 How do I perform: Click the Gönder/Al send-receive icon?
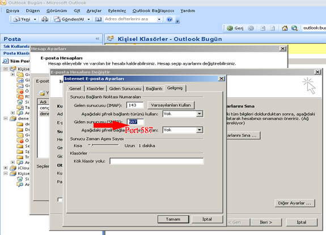click(57, 19)
